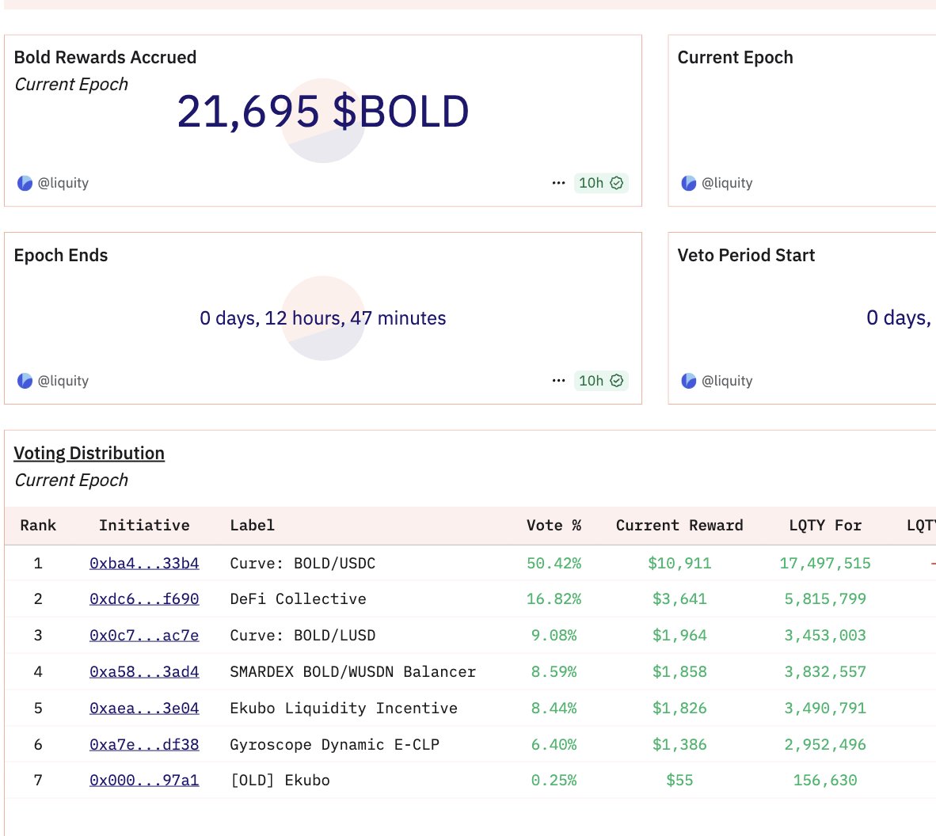Click the 16.82% vote cell
The image size is (936, 836).
coord(554,598)
